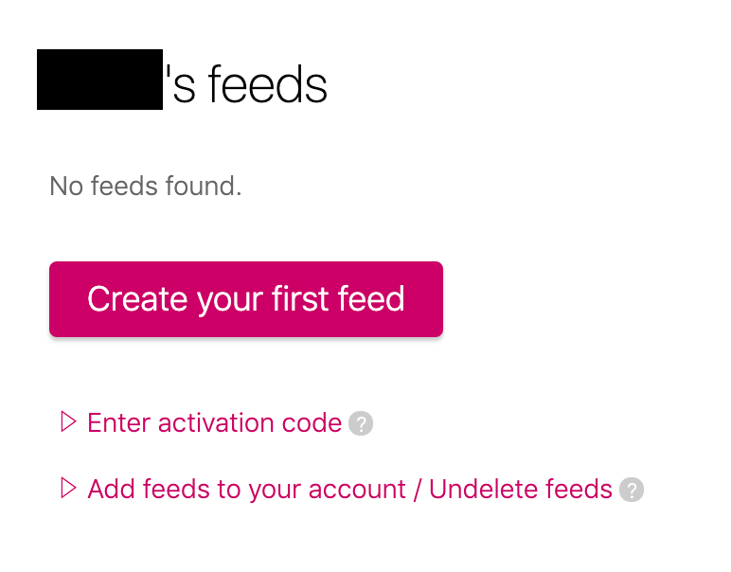Click the redacted username block in heading

[99, 80]
